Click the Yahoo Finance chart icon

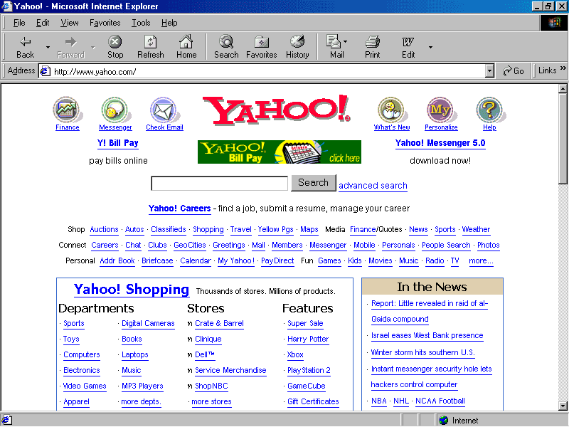pos(66,110)
